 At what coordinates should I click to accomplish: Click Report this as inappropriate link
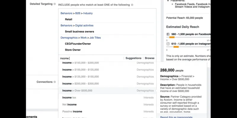pos(176,117)
